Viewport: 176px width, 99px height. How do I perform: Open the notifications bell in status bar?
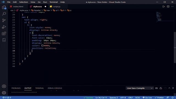172,98
